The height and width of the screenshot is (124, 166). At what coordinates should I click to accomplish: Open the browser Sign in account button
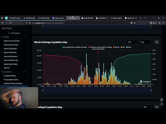[153, 23]
